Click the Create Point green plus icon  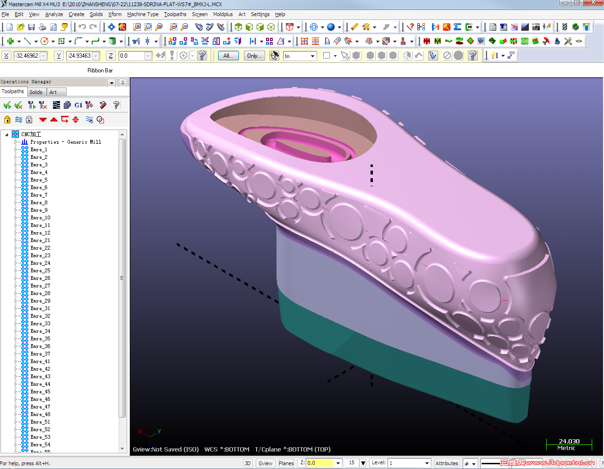point(10,41)
